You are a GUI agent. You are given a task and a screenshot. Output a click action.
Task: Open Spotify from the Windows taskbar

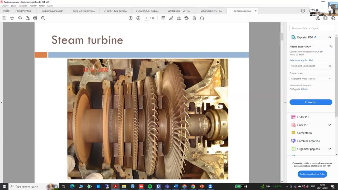click(x=150, y=187)
